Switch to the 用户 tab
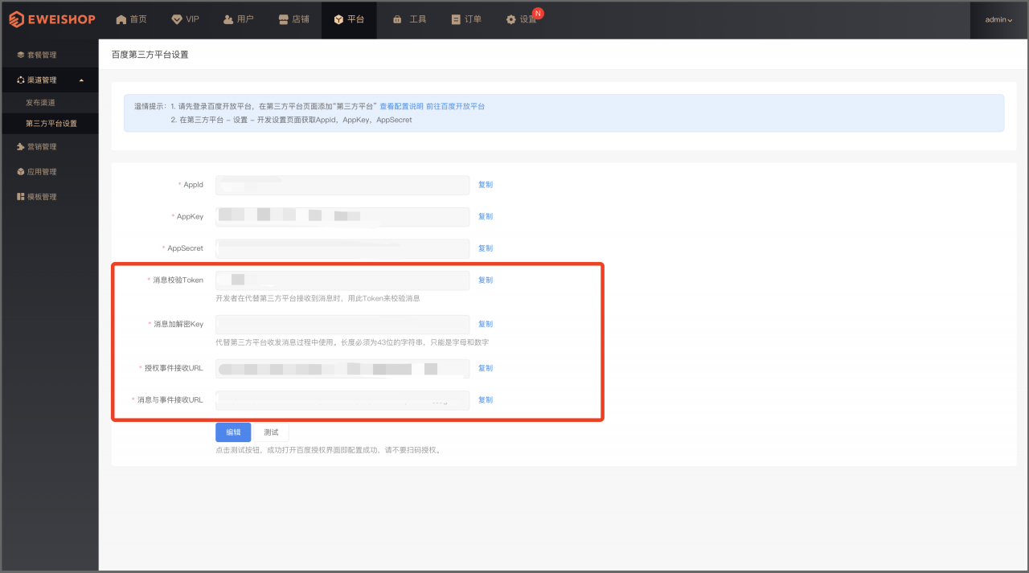Screen dimensions: 1029x573 (239, 19)
